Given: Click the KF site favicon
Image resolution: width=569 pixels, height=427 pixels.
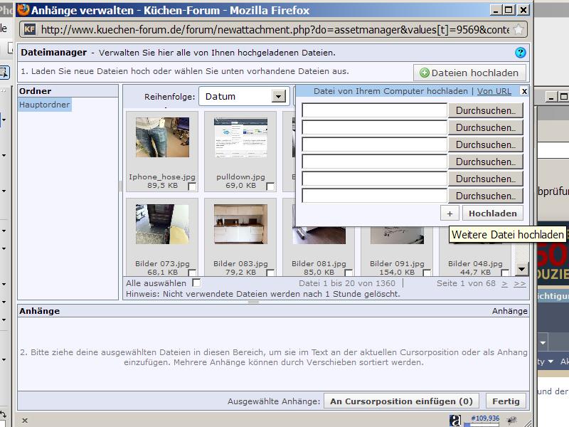Looking at the screenshot, I should coord(30,30).
